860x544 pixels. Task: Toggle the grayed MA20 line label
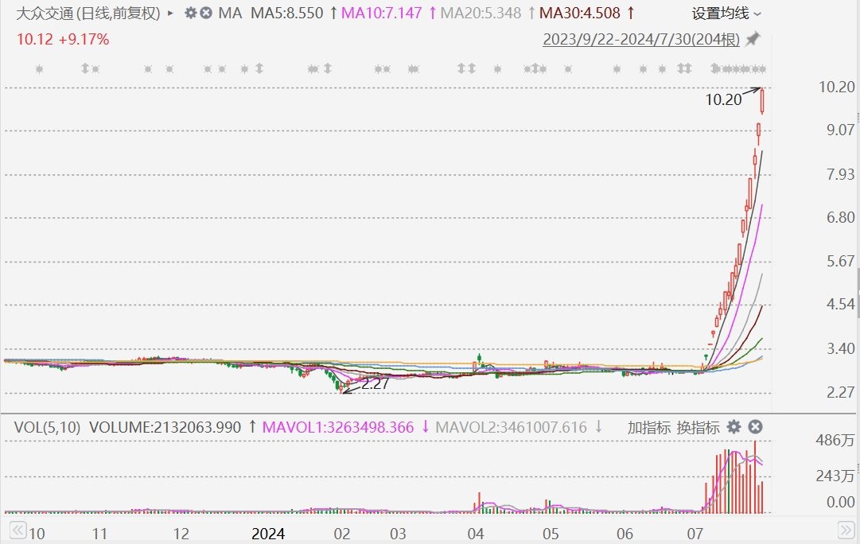(481, 14)
